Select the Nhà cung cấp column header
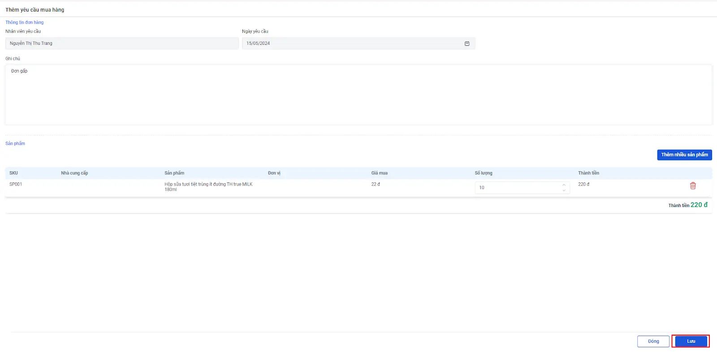This screenshot has height=354, width=717. tap(74, 173)
